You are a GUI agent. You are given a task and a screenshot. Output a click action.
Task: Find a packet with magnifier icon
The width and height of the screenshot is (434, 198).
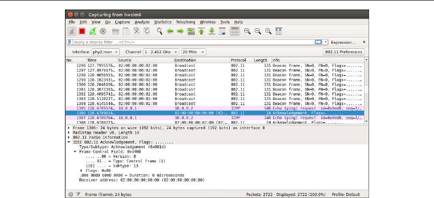pyautogui.click(x=160, y=31)
